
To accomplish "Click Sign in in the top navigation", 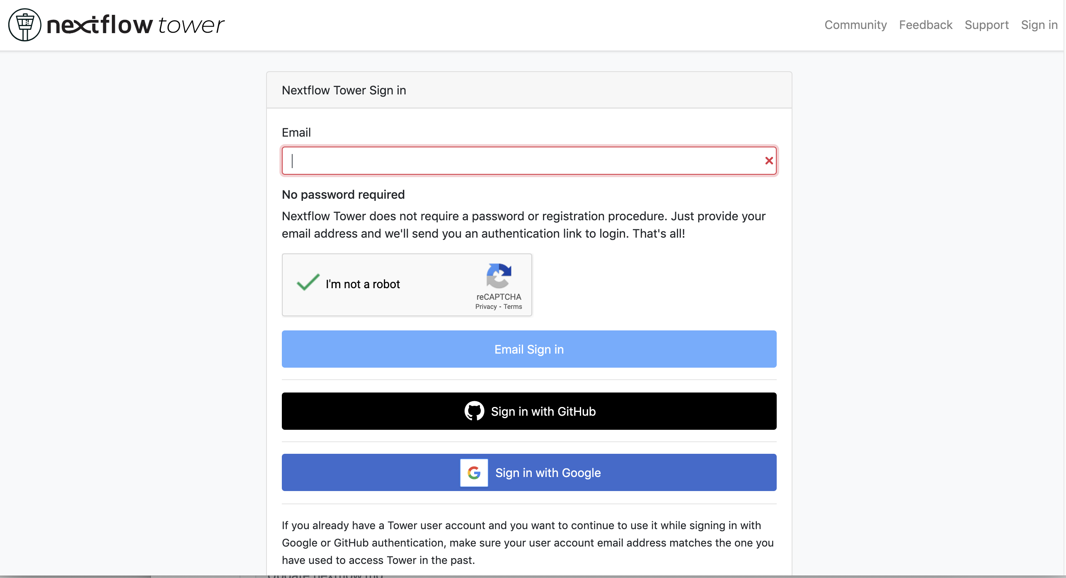I will (x=1039, y=25).
